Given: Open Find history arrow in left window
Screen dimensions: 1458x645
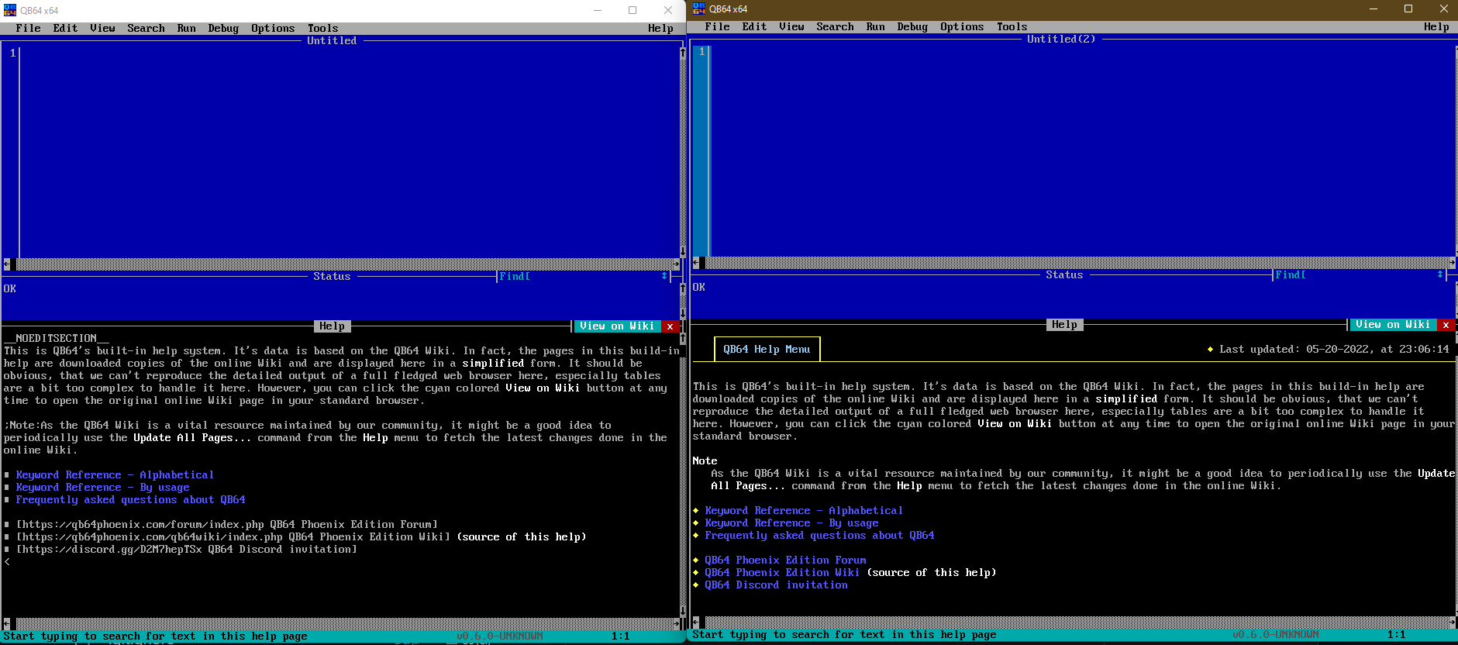Looking at the screenshot, I should (x=664, y=276).
